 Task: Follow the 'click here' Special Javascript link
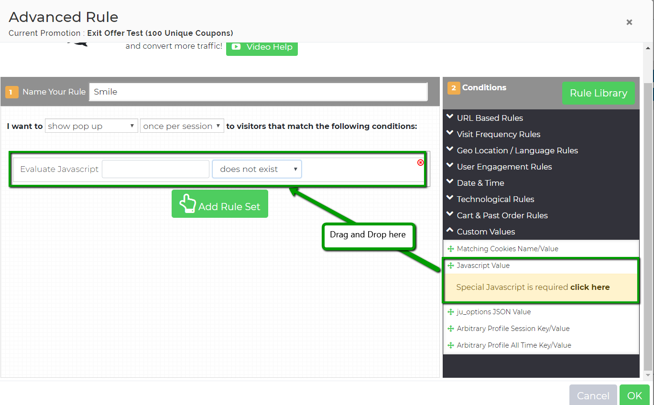tap(590, 287)
